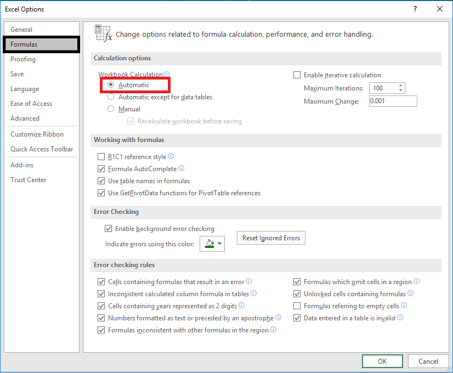Click info icon for numbers formatted as text
This screenshot has height=373, width=453.
click(279, 318)
